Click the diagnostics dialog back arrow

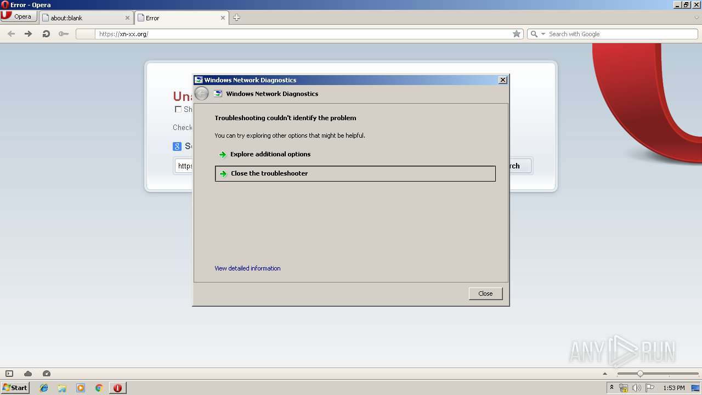click(x=201, y=94)
